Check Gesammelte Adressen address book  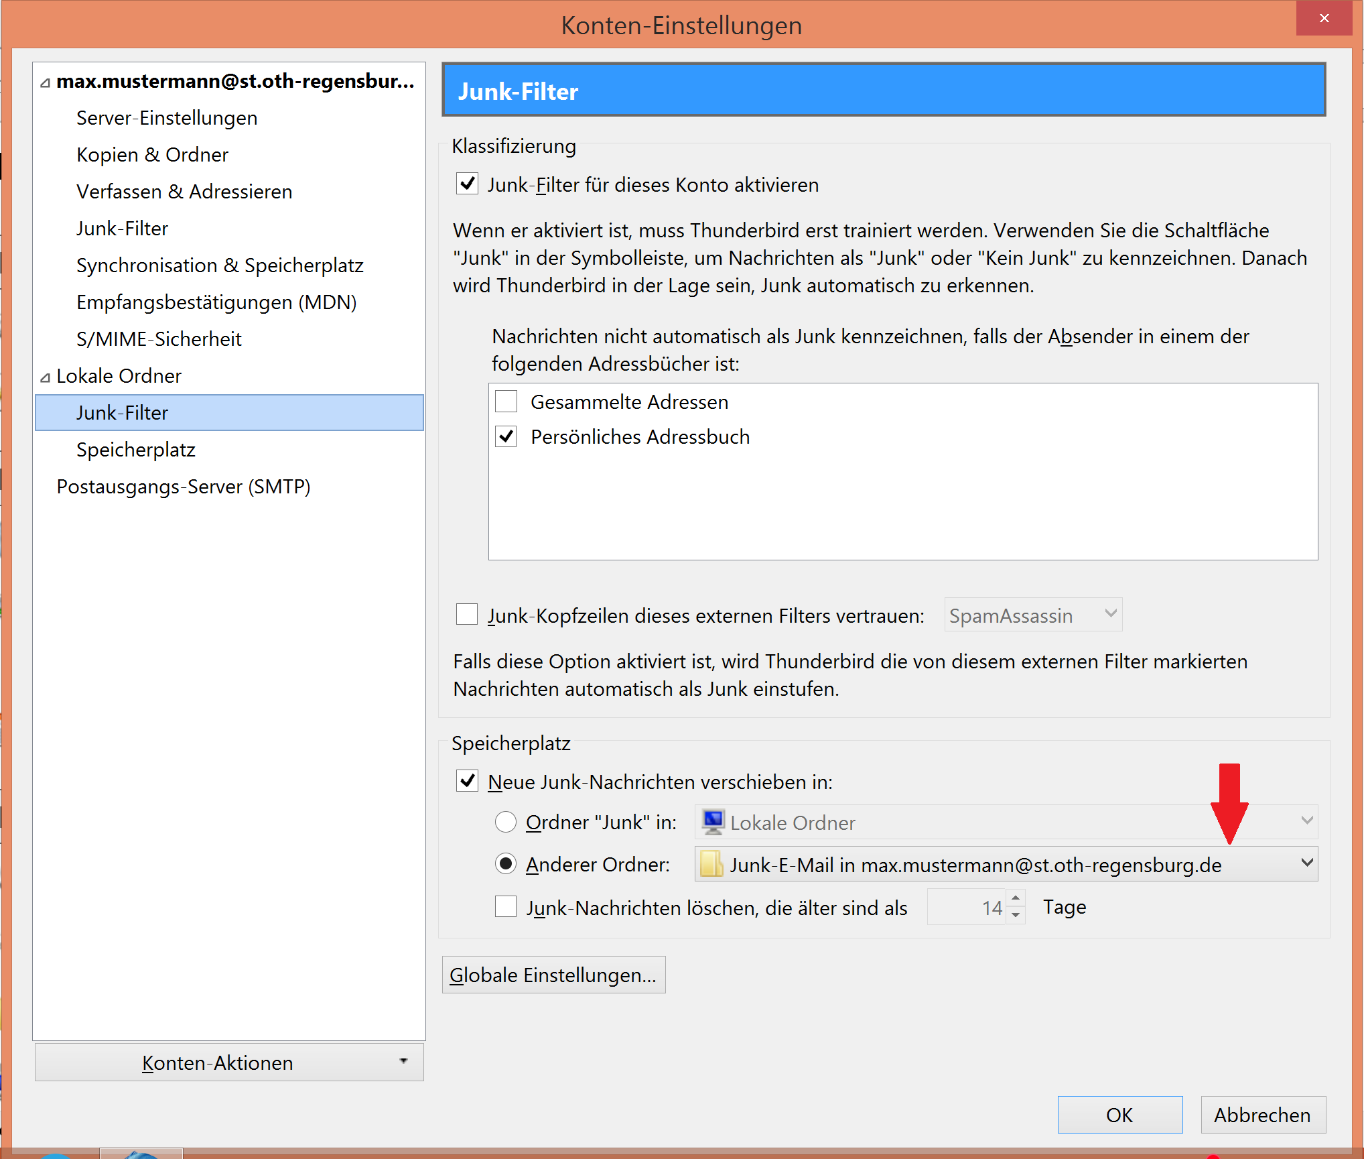click(506, 402)
